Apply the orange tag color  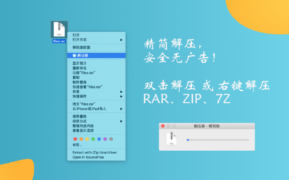pos(81,139)
